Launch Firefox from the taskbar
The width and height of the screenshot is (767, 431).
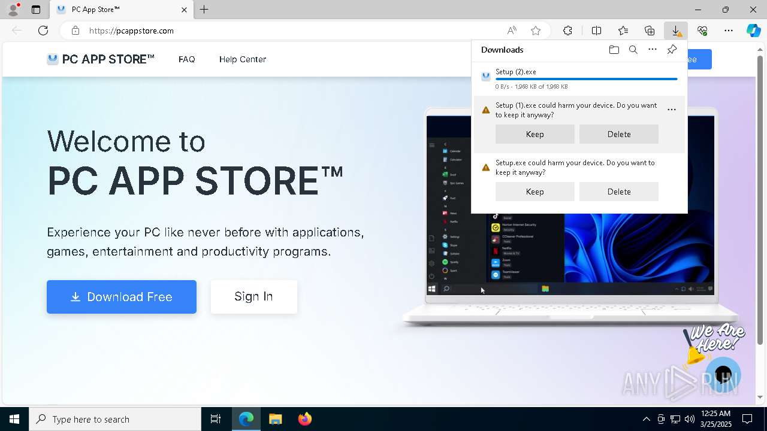[x=304, y=419]
